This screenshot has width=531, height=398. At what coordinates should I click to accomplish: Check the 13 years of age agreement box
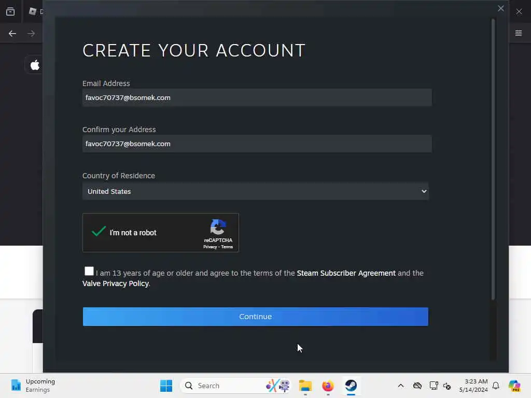coord(89,271)
